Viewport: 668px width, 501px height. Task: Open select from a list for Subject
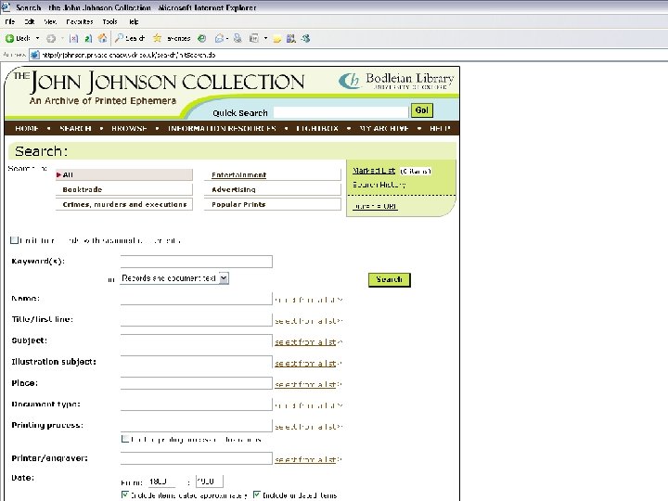pos(308,342)
